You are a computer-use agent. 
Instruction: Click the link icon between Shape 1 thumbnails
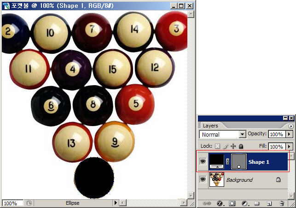coord(227,161)
